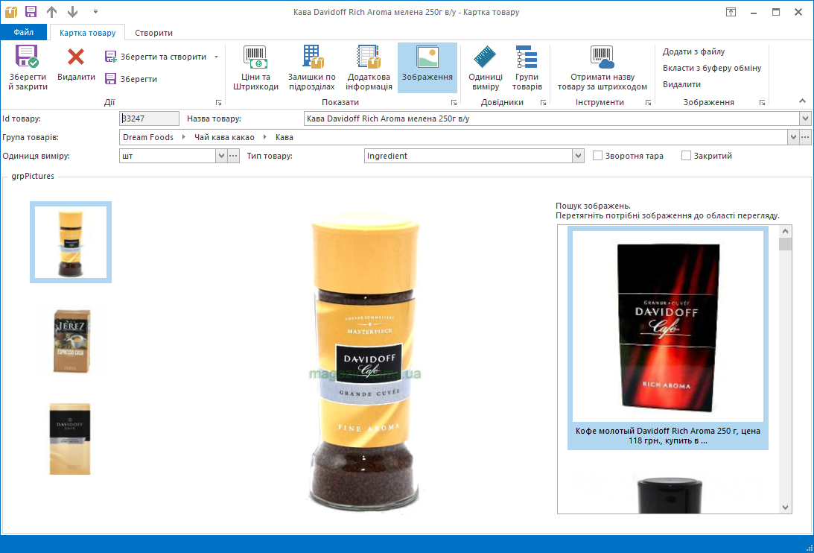Click the scroll down arrow in search results
814x553 pixels.
785,508
